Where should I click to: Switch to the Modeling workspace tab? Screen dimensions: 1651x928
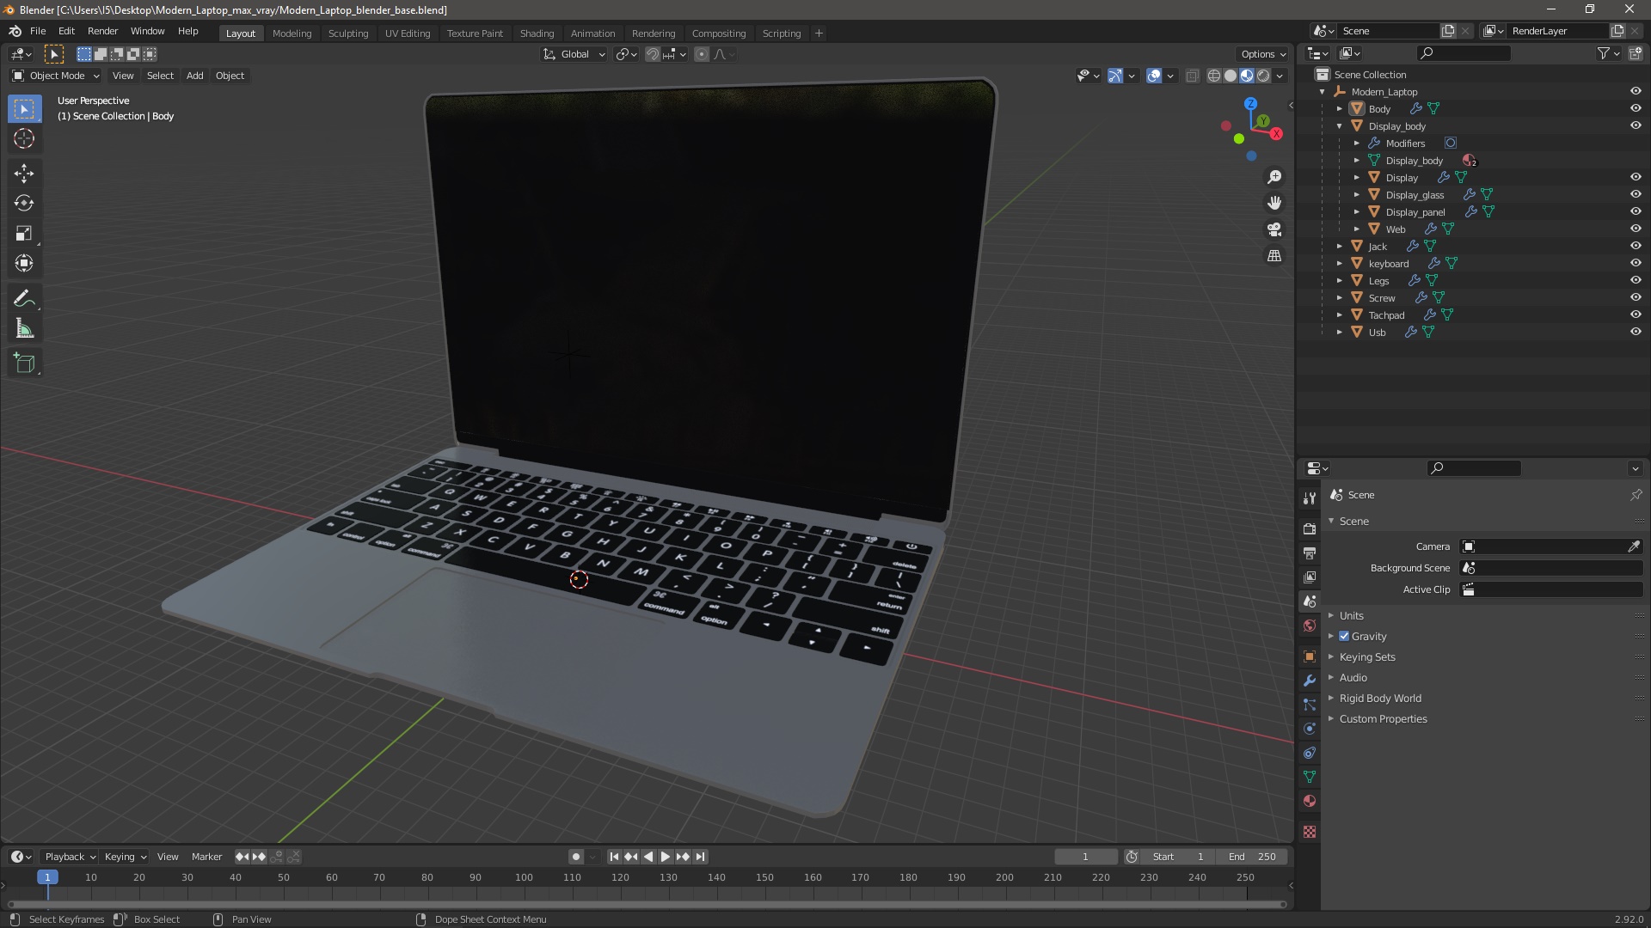pyautogui.click(x=292, y=34)
